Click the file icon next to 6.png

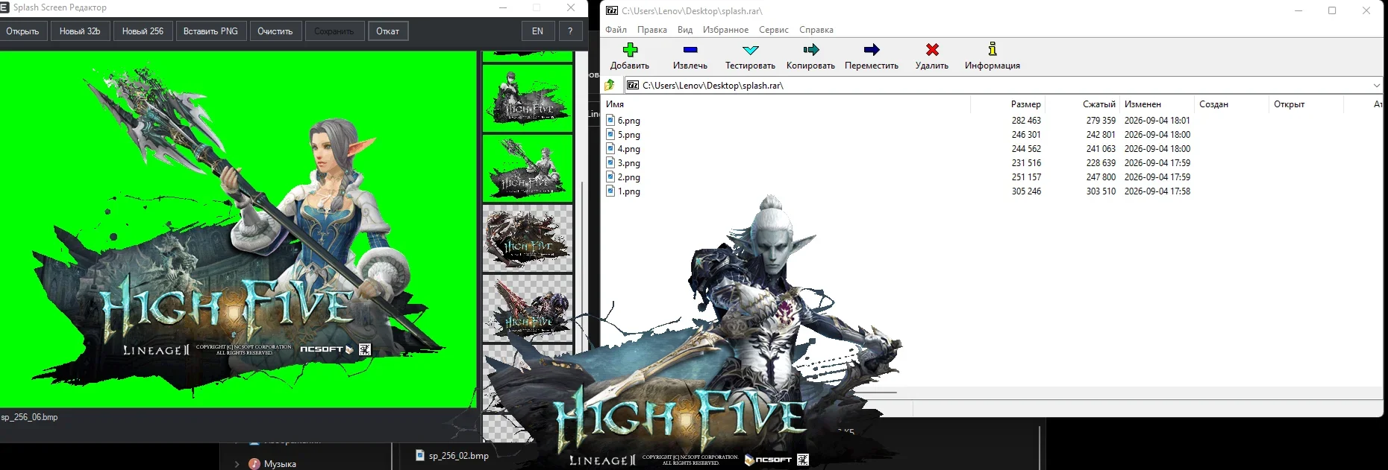tap(610, 120)
